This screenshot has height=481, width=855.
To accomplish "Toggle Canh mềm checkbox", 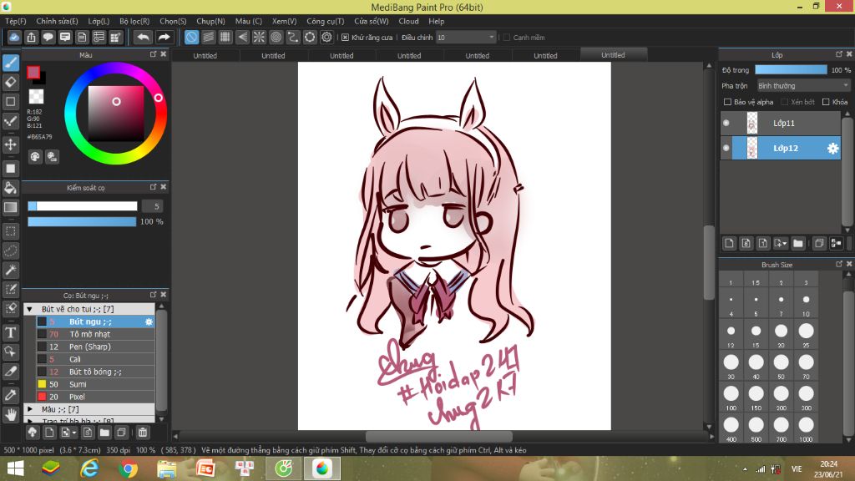I will (507, 38).
